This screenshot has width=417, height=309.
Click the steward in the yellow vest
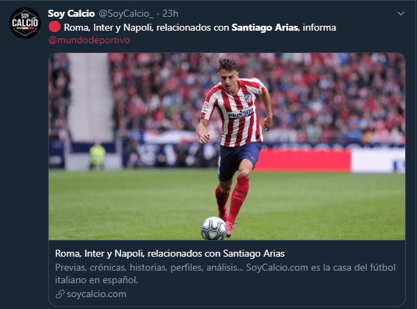[97, 155]
